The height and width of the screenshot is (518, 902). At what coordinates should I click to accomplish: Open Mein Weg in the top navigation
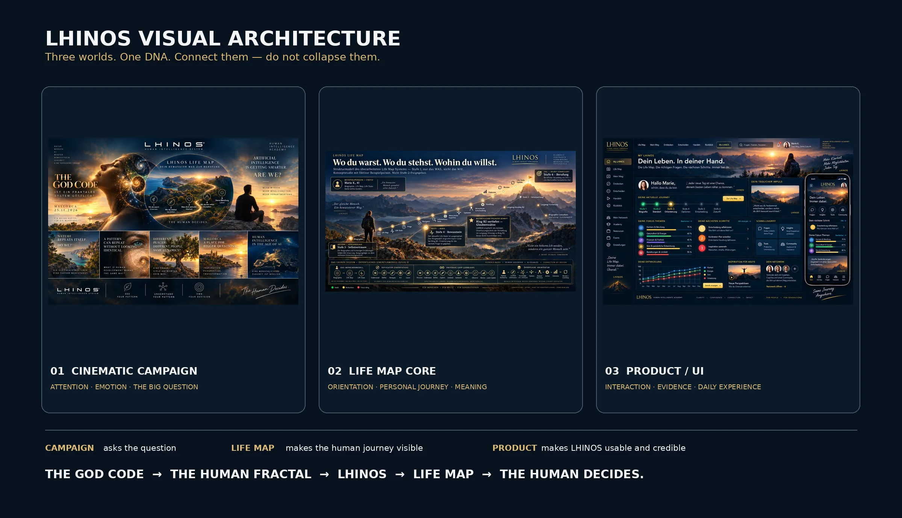(x=654, y=145)
